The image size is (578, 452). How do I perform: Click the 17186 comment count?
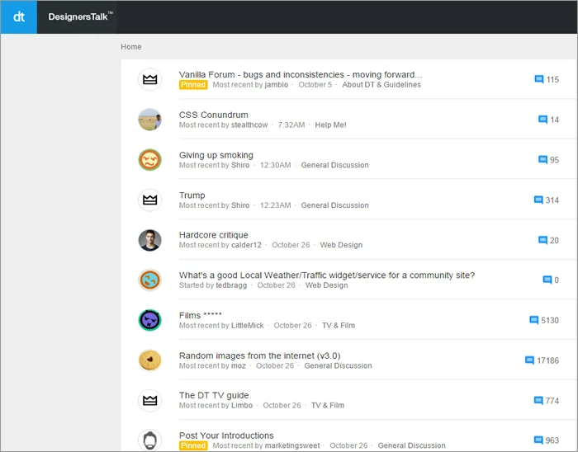pos(547,360)
